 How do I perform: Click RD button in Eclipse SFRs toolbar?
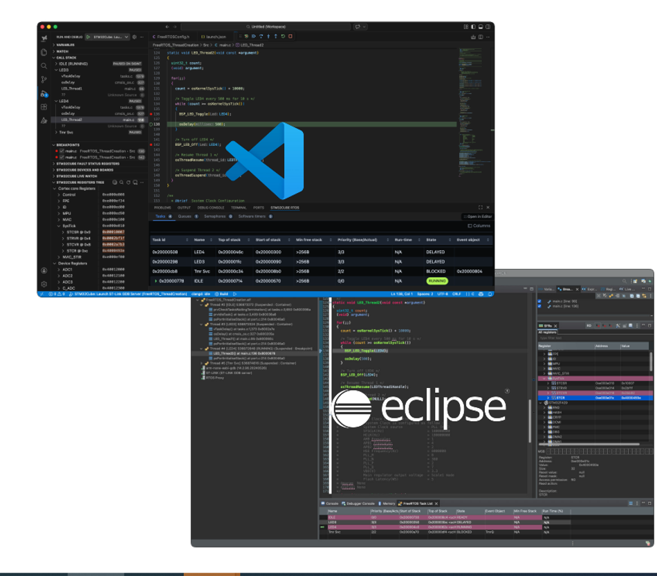tap(589, 326)
